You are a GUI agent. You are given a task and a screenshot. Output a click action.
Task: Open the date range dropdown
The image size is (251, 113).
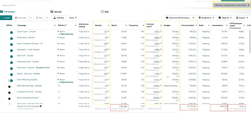[x=232, y=5]
